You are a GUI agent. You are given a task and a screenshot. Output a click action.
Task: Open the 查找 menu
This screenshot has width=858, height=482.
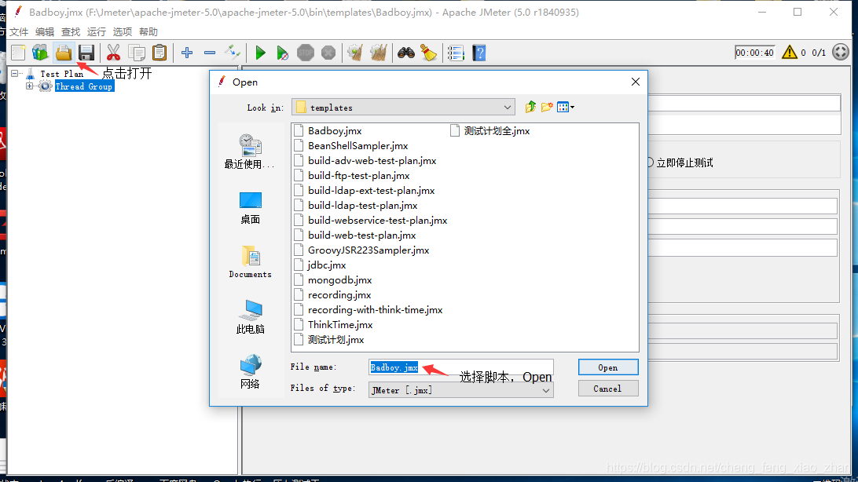tap(71, 31)
